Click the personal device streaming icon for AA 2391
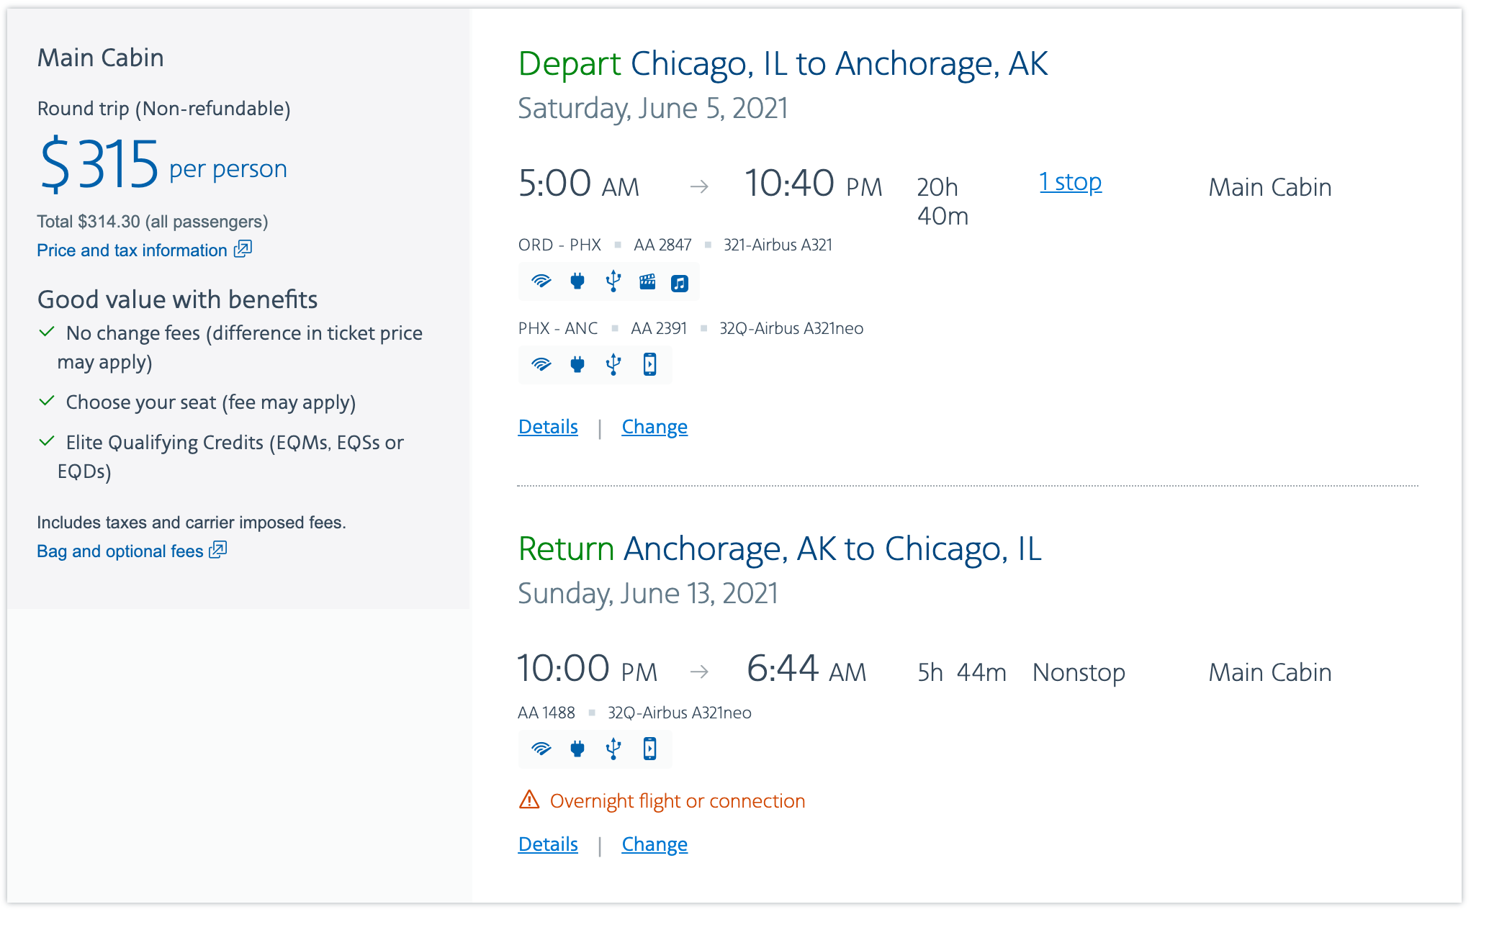This screenshot has width=1489, height=930. (x=649, y=364)
